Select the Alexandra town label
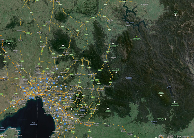 [110, 20]
